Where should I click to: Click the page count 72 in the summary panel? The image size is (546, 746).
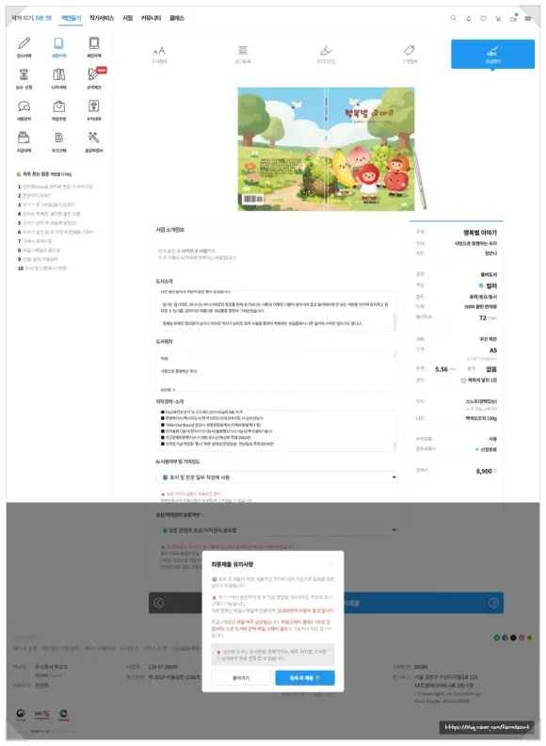[x=483, y=317]
